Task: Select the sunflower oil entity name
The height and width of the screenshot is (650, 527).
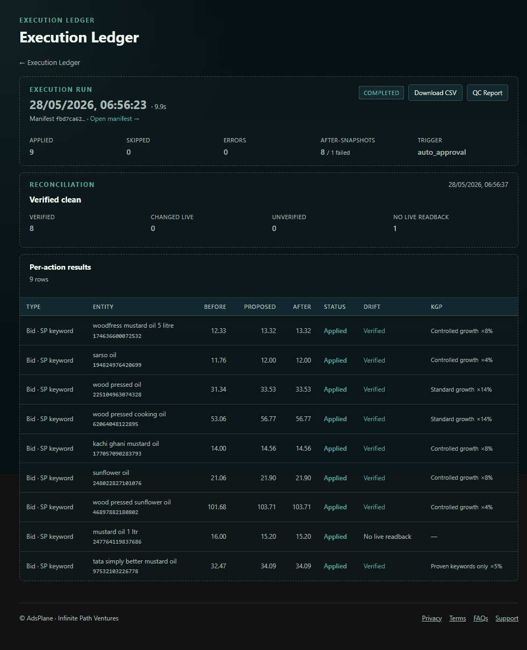Action: 111,473
